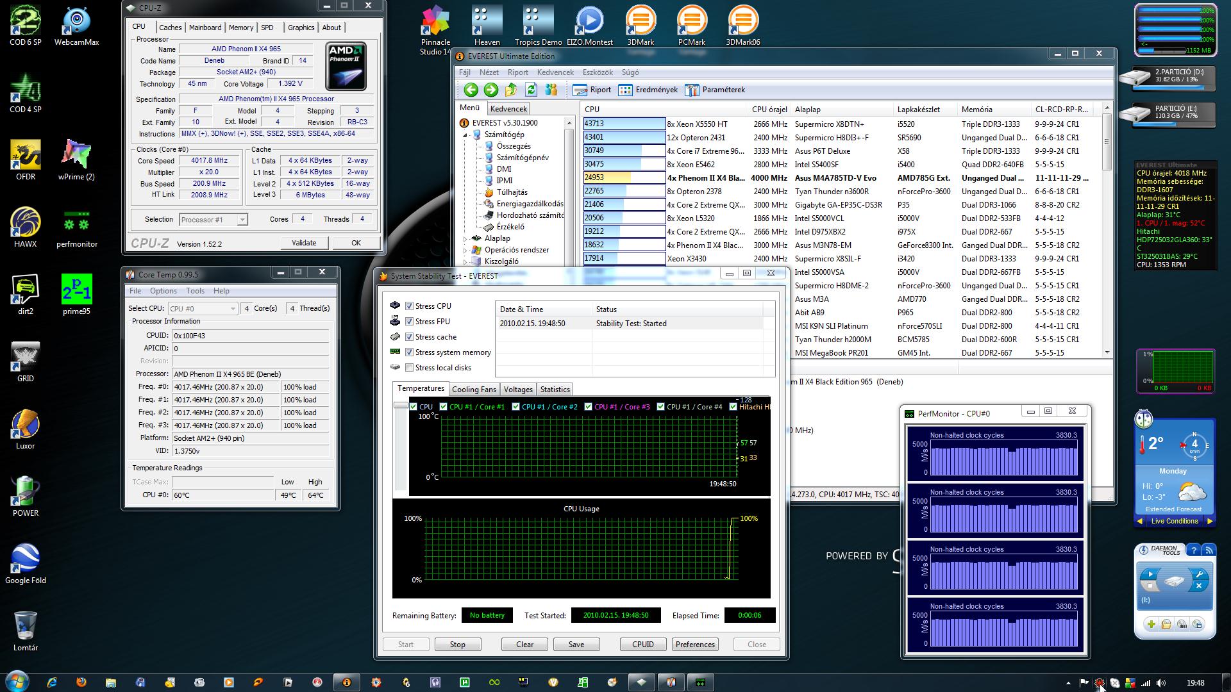The height and width of the screenshot is (692, 1231).
Task: Click the EVEREST refresh icon
Action: [x=531, y=90]
